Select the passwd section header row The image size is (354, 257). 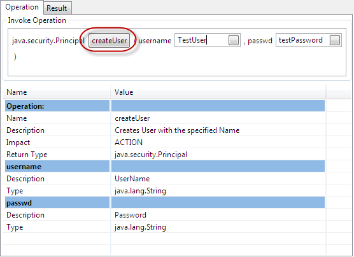coord(165,202)
